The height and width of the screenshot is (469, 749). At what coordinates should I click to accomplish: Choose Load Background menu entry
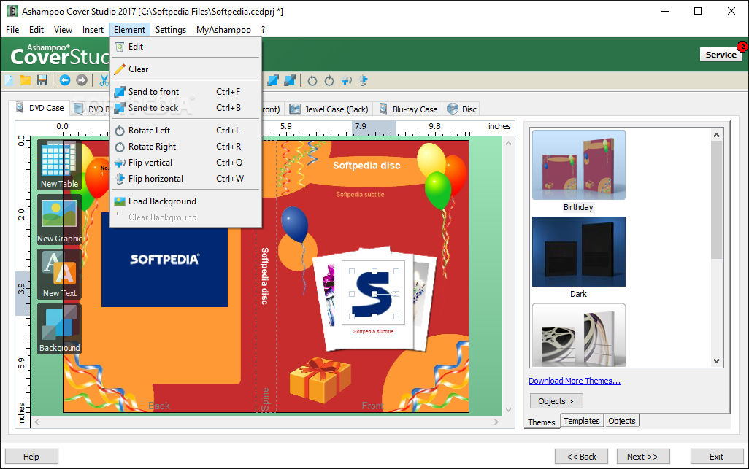coord(185,201)
